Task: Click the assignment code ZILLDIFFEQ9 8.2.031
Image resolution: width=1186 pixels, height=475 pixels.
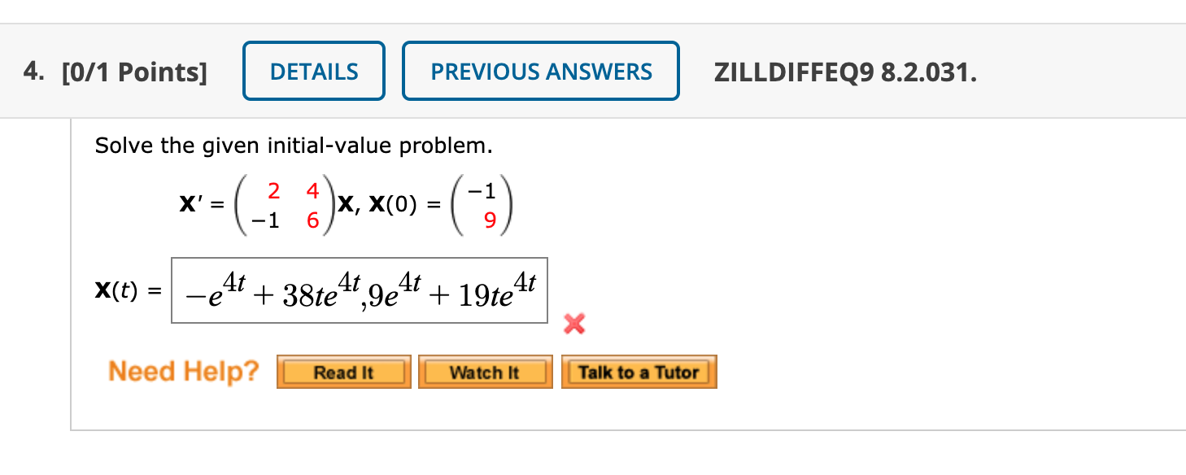Action: pyautogui.click(x=845, y=72)
